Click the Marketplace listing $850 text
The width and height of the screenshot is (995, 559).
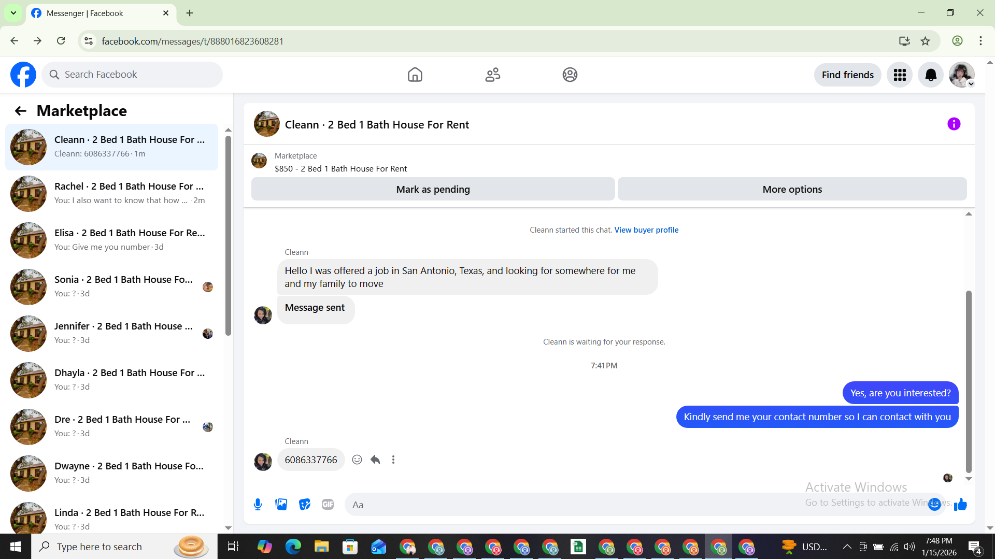pyautogui.click(x=340, y=169)
